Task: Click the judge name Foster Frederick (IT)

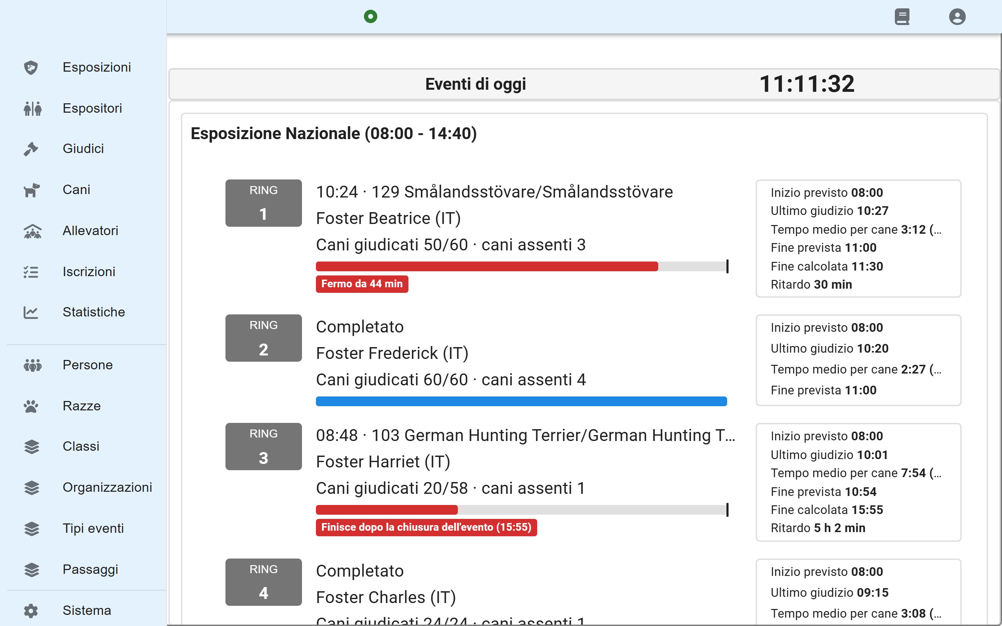Action: 392,353
